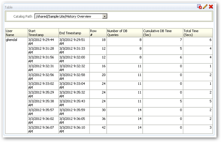Click Total Time value 3 in last row
Image resolution: width=221 pixels, height=142 pixels.
click(210, 128)
